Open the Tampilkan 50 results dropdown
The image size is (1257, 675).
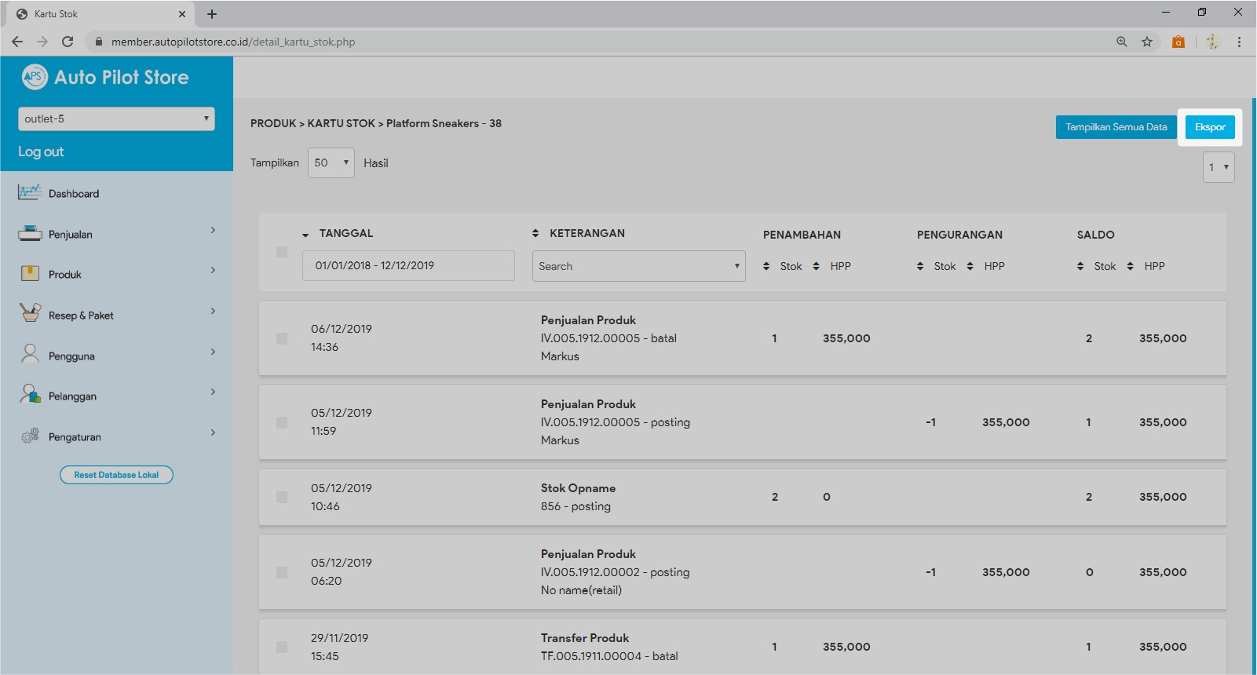point(331,162)
